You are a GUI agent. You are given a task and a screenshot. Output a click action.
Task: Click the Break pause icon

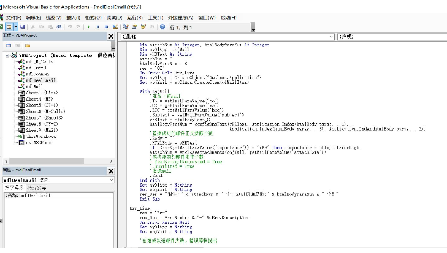point(98,27)
